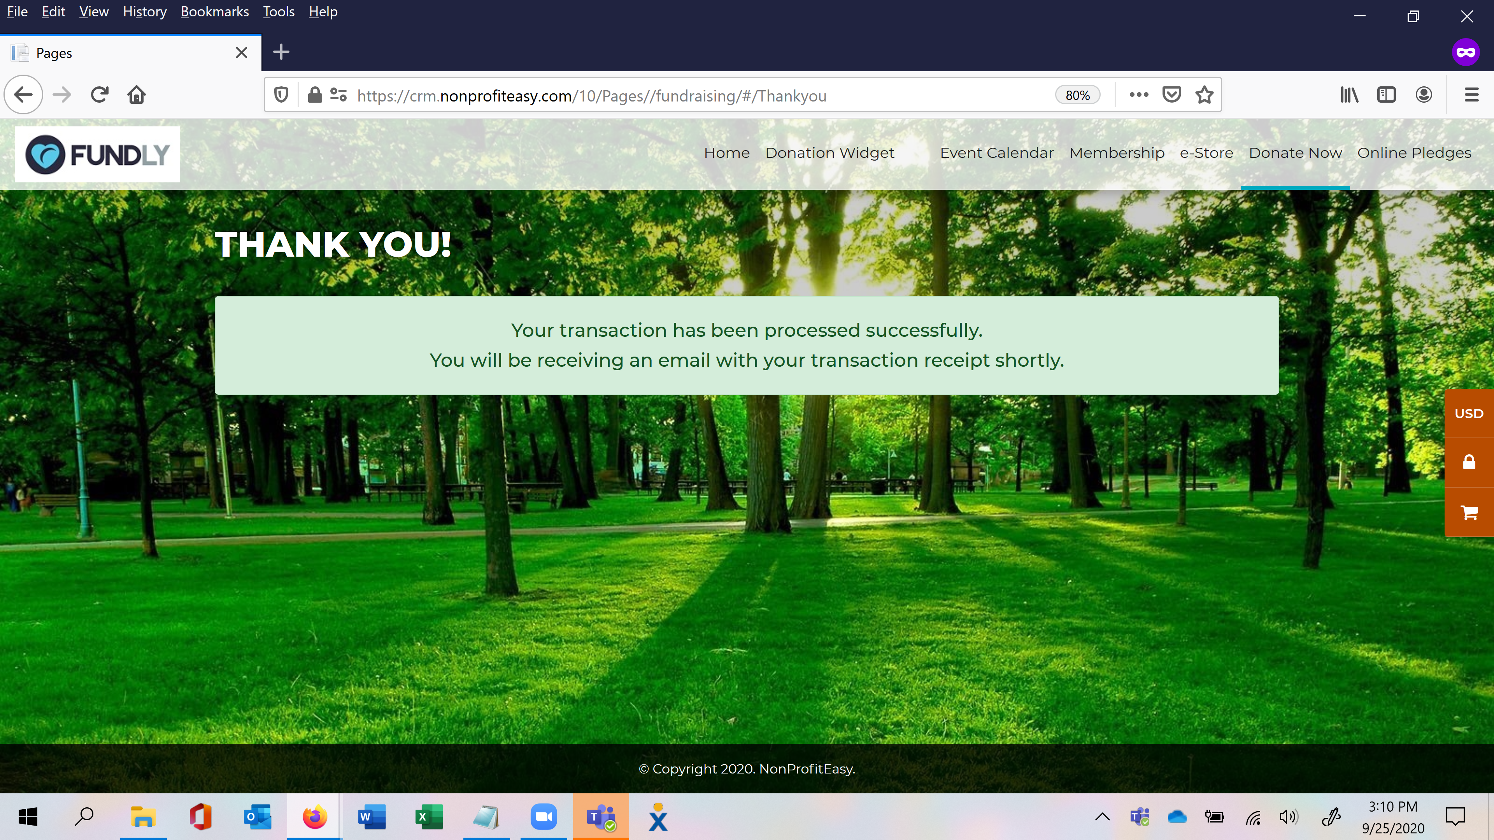The image size is (1494, 840).
Task: Open the Tools menu
Action: [x=279, y=12]
